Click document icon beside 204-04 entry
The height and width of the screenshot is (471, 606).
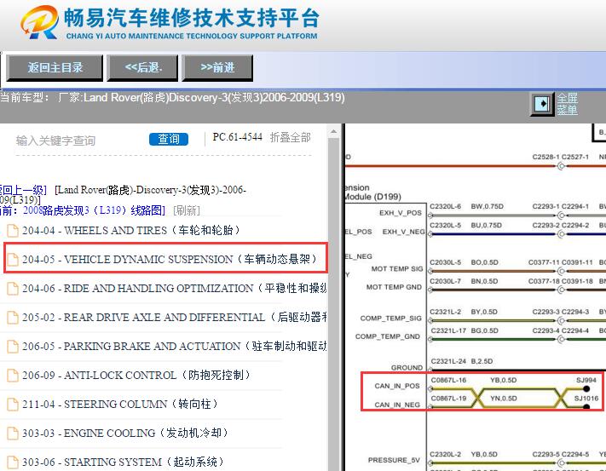click(13, 231)
